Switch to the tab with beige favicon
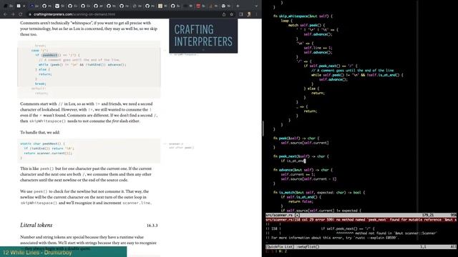 coord(162,6)
